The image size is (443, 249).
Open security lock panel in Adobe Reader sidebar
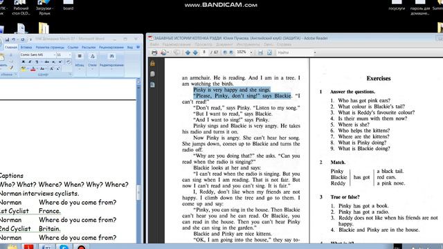152,63
